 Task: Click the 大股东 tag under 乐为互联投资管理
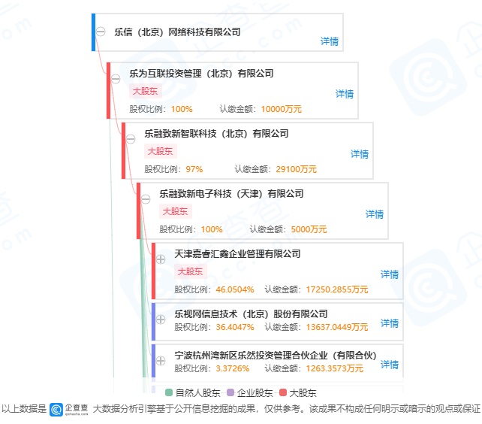pos(146,91)
